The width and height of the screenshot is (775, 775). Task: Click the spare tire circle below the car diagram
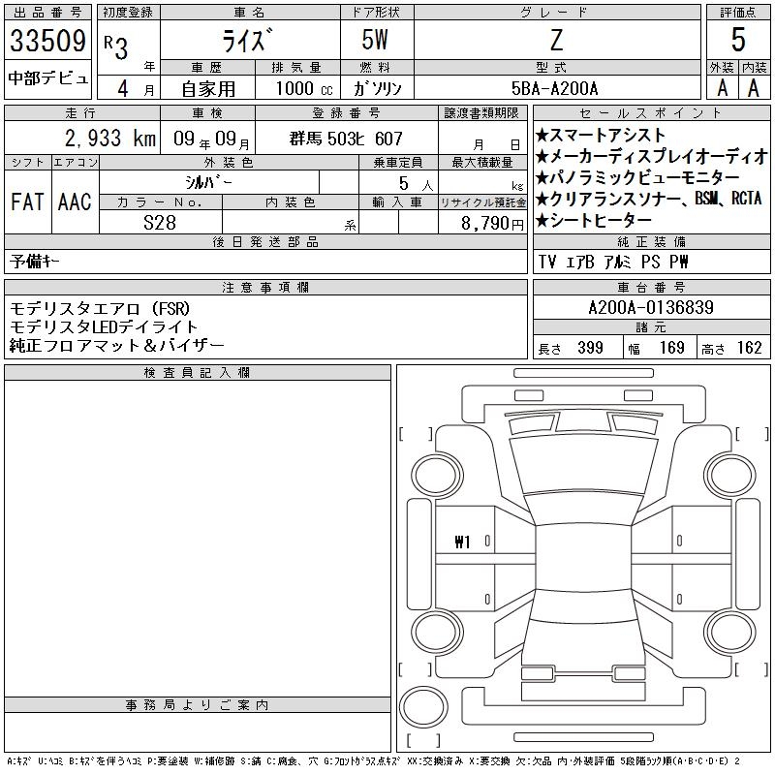423,707
